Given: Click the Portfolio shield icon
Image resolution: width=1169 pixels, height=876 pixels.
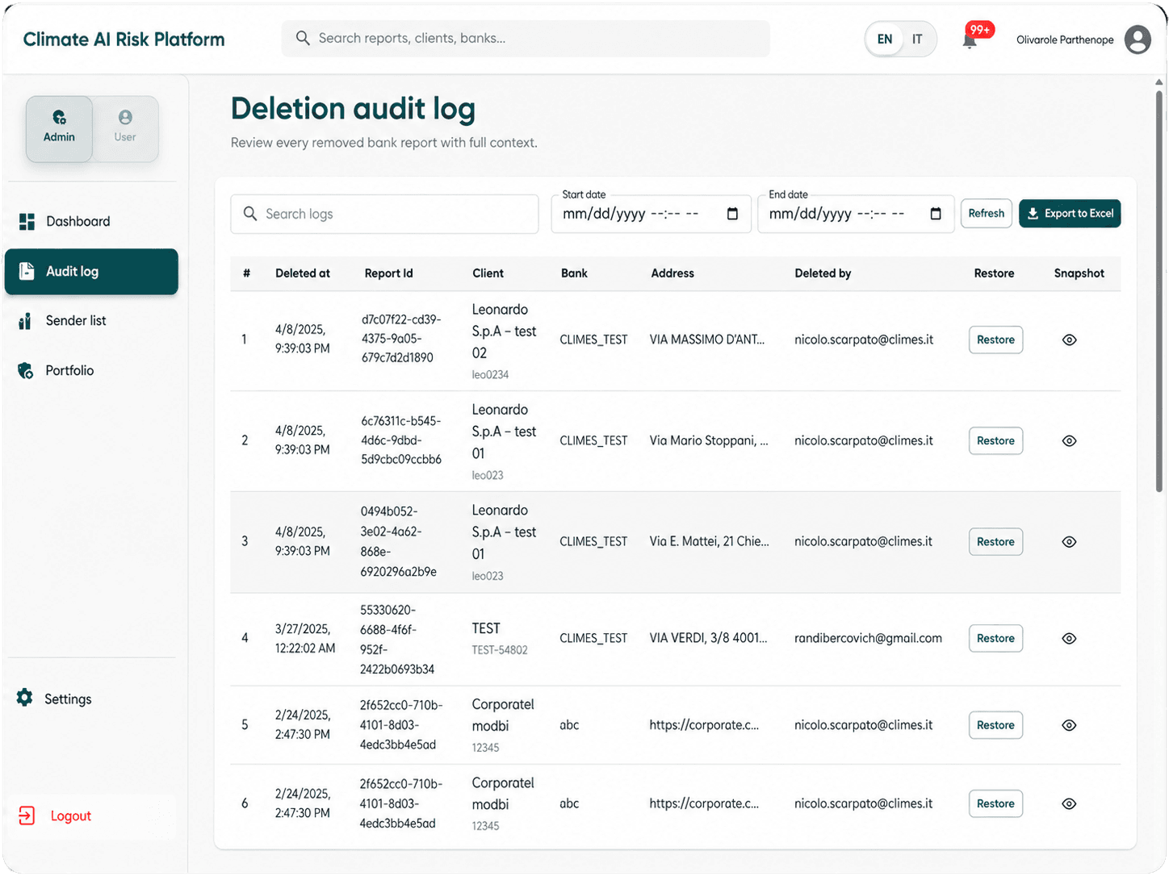Looking at the screenshot, I should click(x=26, y=371).
